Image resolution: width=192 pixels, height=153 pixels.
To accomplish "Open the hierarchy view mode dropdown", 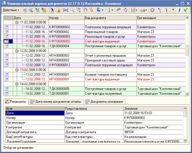I will (134, 10).
